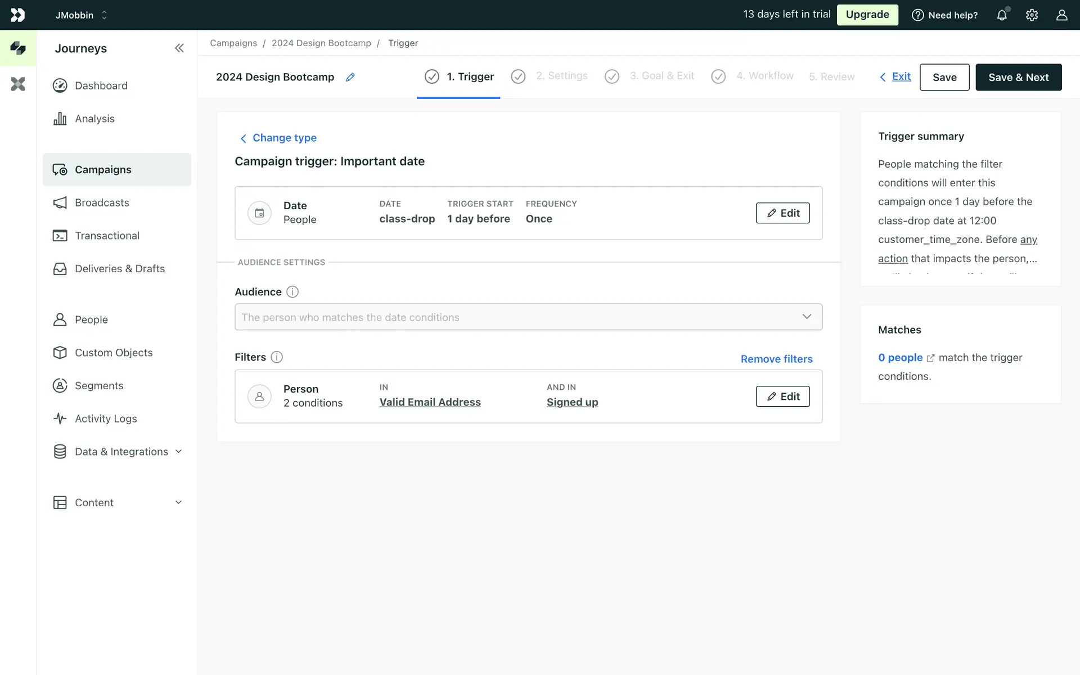This screenshot has width=1080, height=675.
Task: Open the Audience dropdown
Action: (x=528, y=317)
